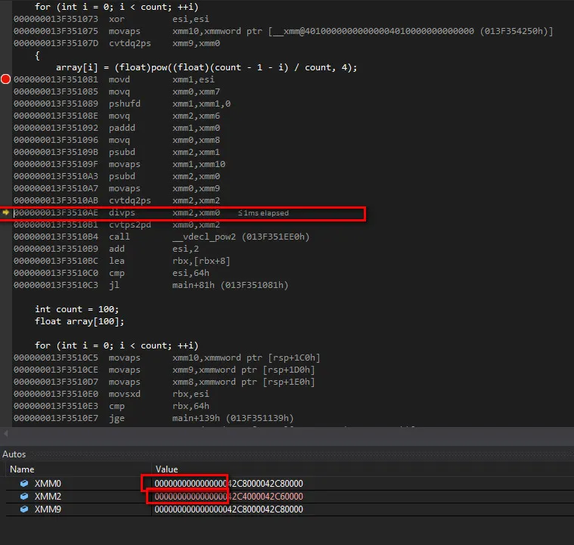Click the psubd xmm2,xmm1 instruction
The width and height of the screenshot is (574, 545).
pos(116,152)
